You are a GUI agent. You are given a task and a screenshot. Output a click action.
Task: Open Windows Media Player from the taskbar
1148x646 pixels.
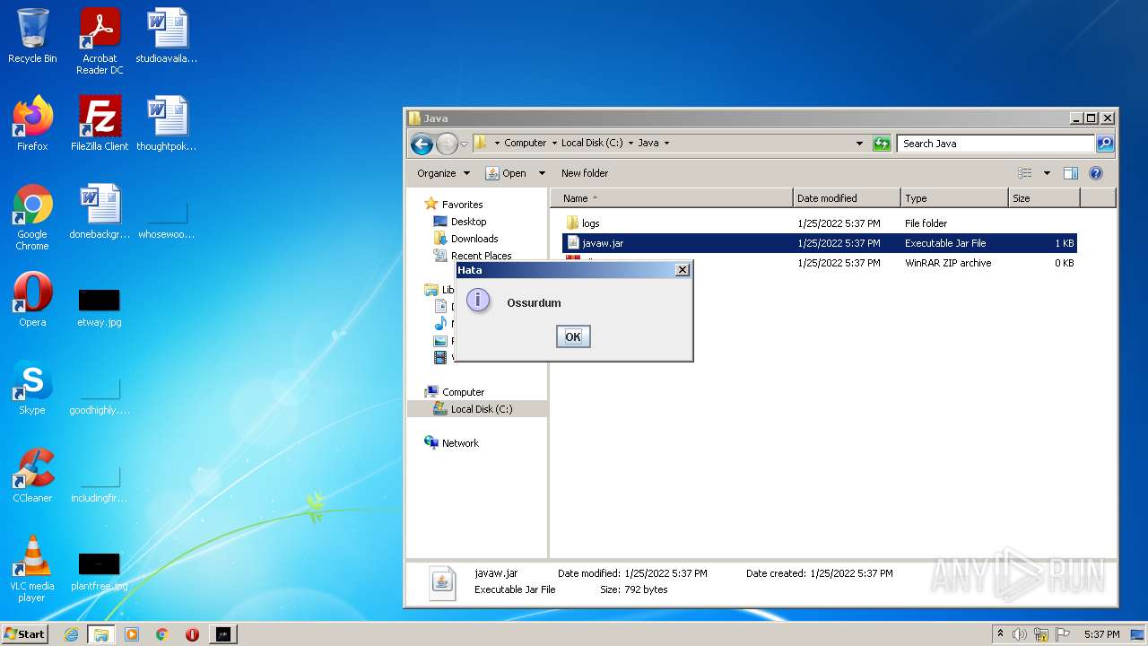point(132,634)
